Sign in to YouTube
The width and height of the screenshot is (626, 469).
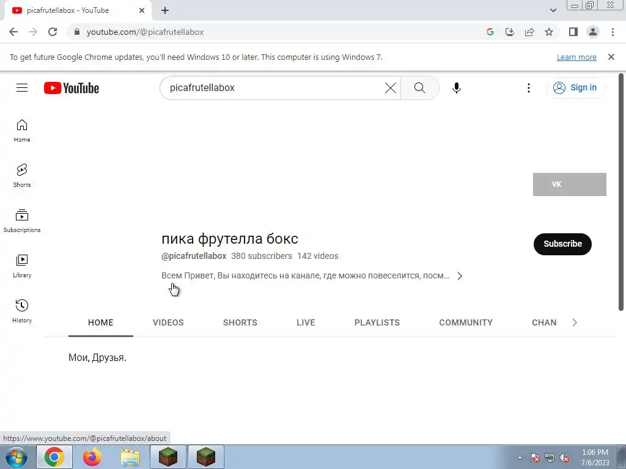575,88
